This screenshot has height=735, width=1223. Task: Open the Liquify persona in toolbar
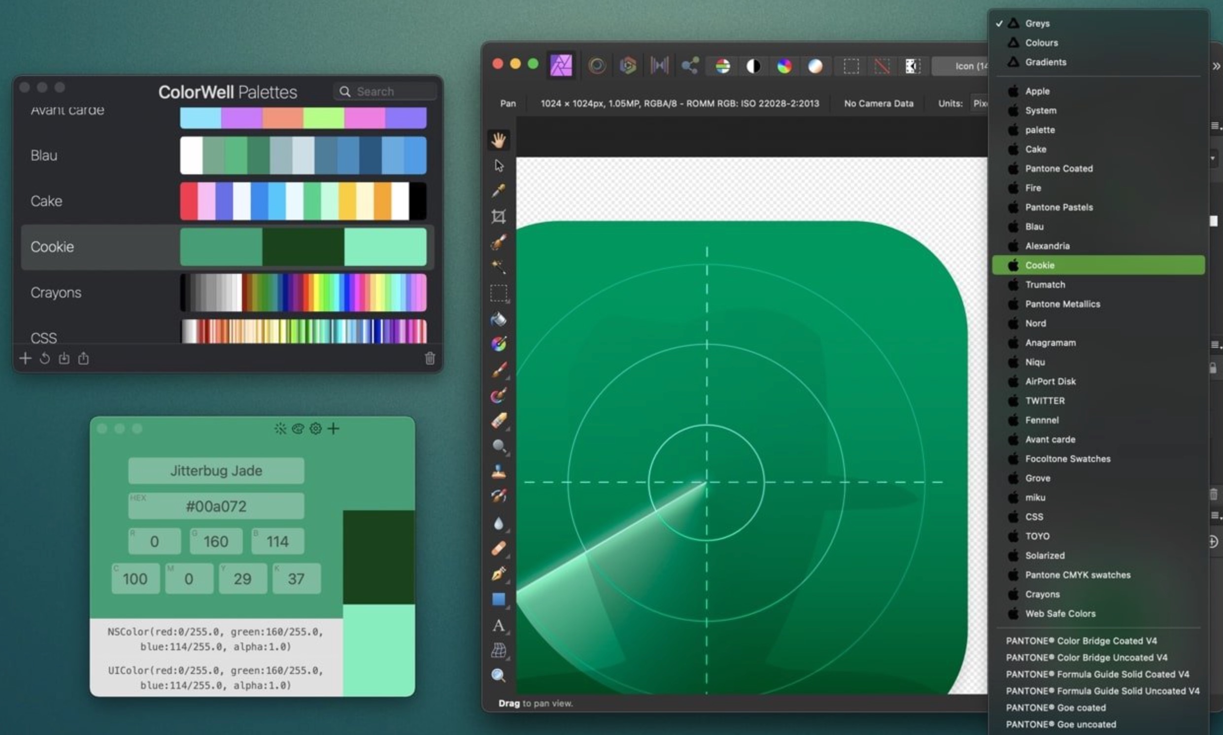coord(597,66)
